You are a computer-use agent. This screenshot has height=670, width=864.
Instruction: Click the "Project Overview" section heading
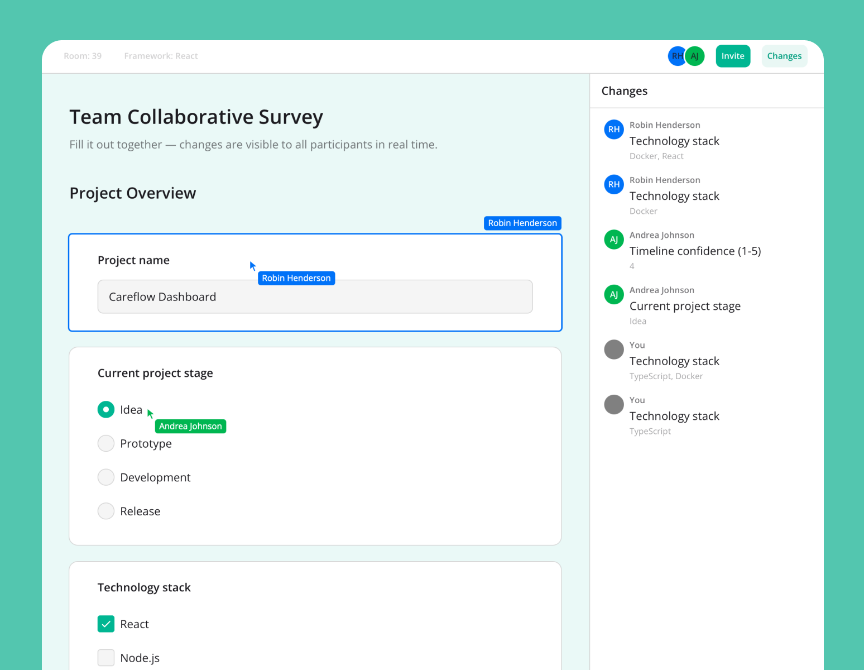coord(133,193)
